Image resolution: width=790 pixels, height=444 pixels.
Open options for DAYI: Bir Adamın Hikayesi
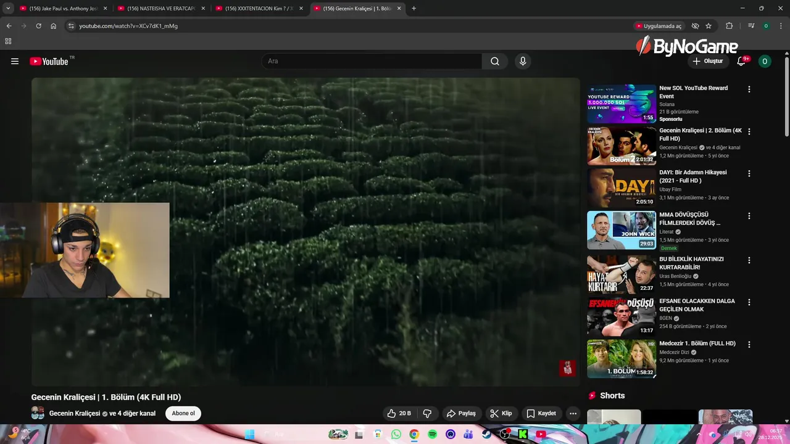coord(749,174)
